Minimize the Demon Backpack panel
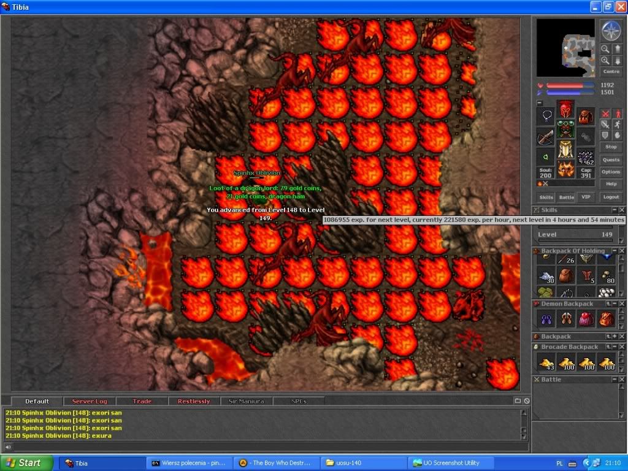This screenshot has height=471, width=628. tap(615, 304)
